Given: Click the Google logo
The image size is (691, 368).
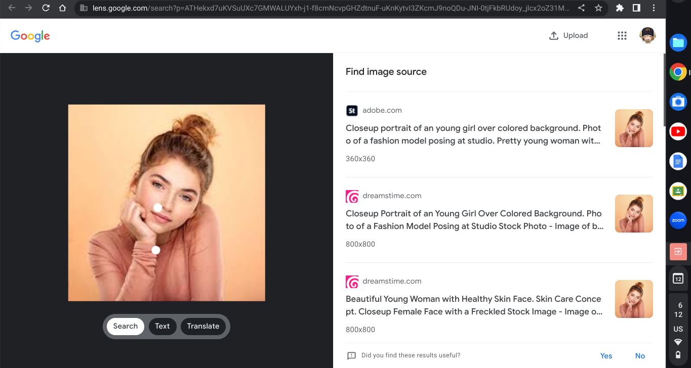Looking at the screenshot, I should (x=30, y=35).
